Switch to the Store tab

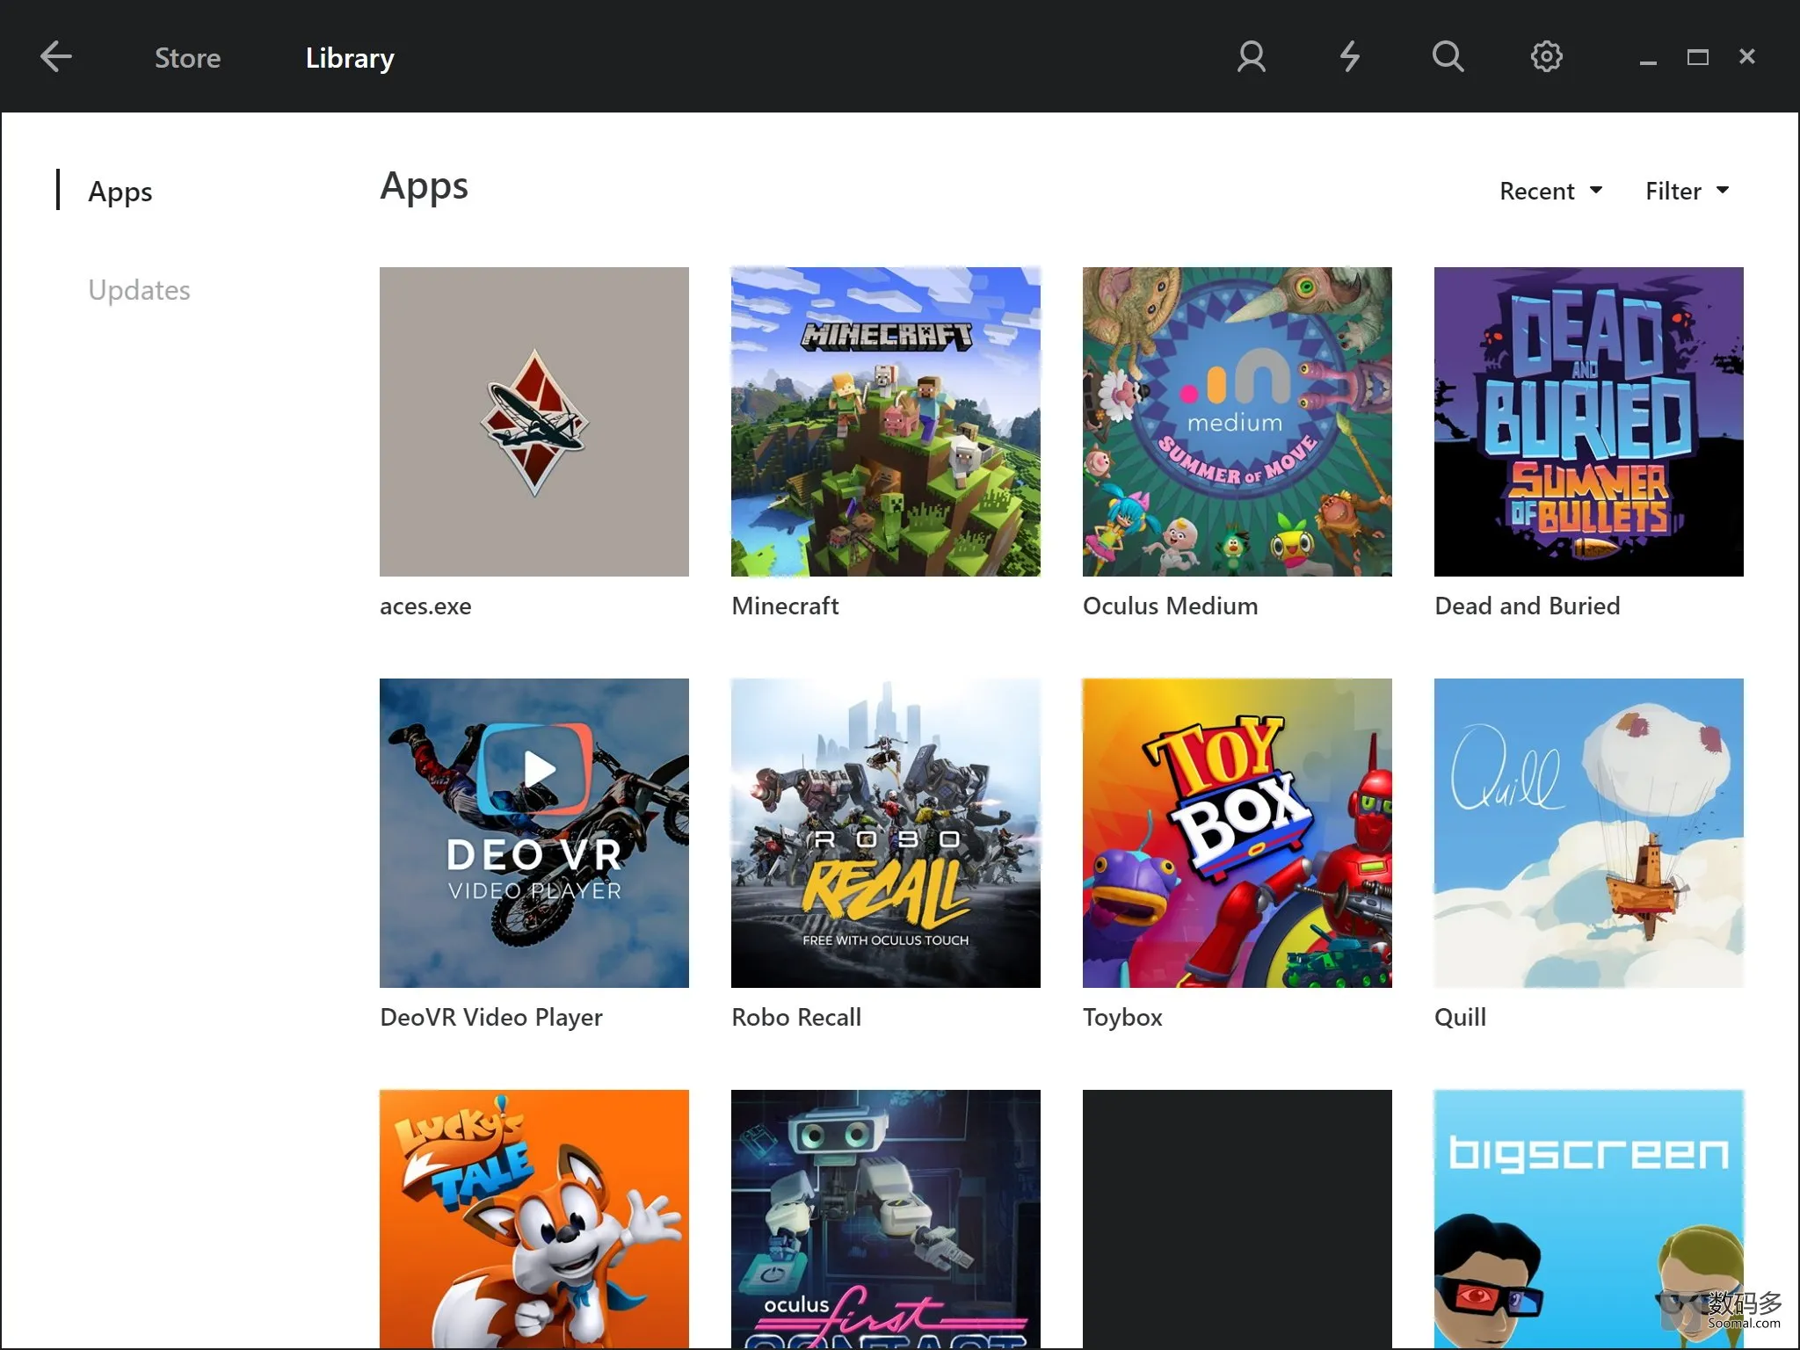(187, 58)
